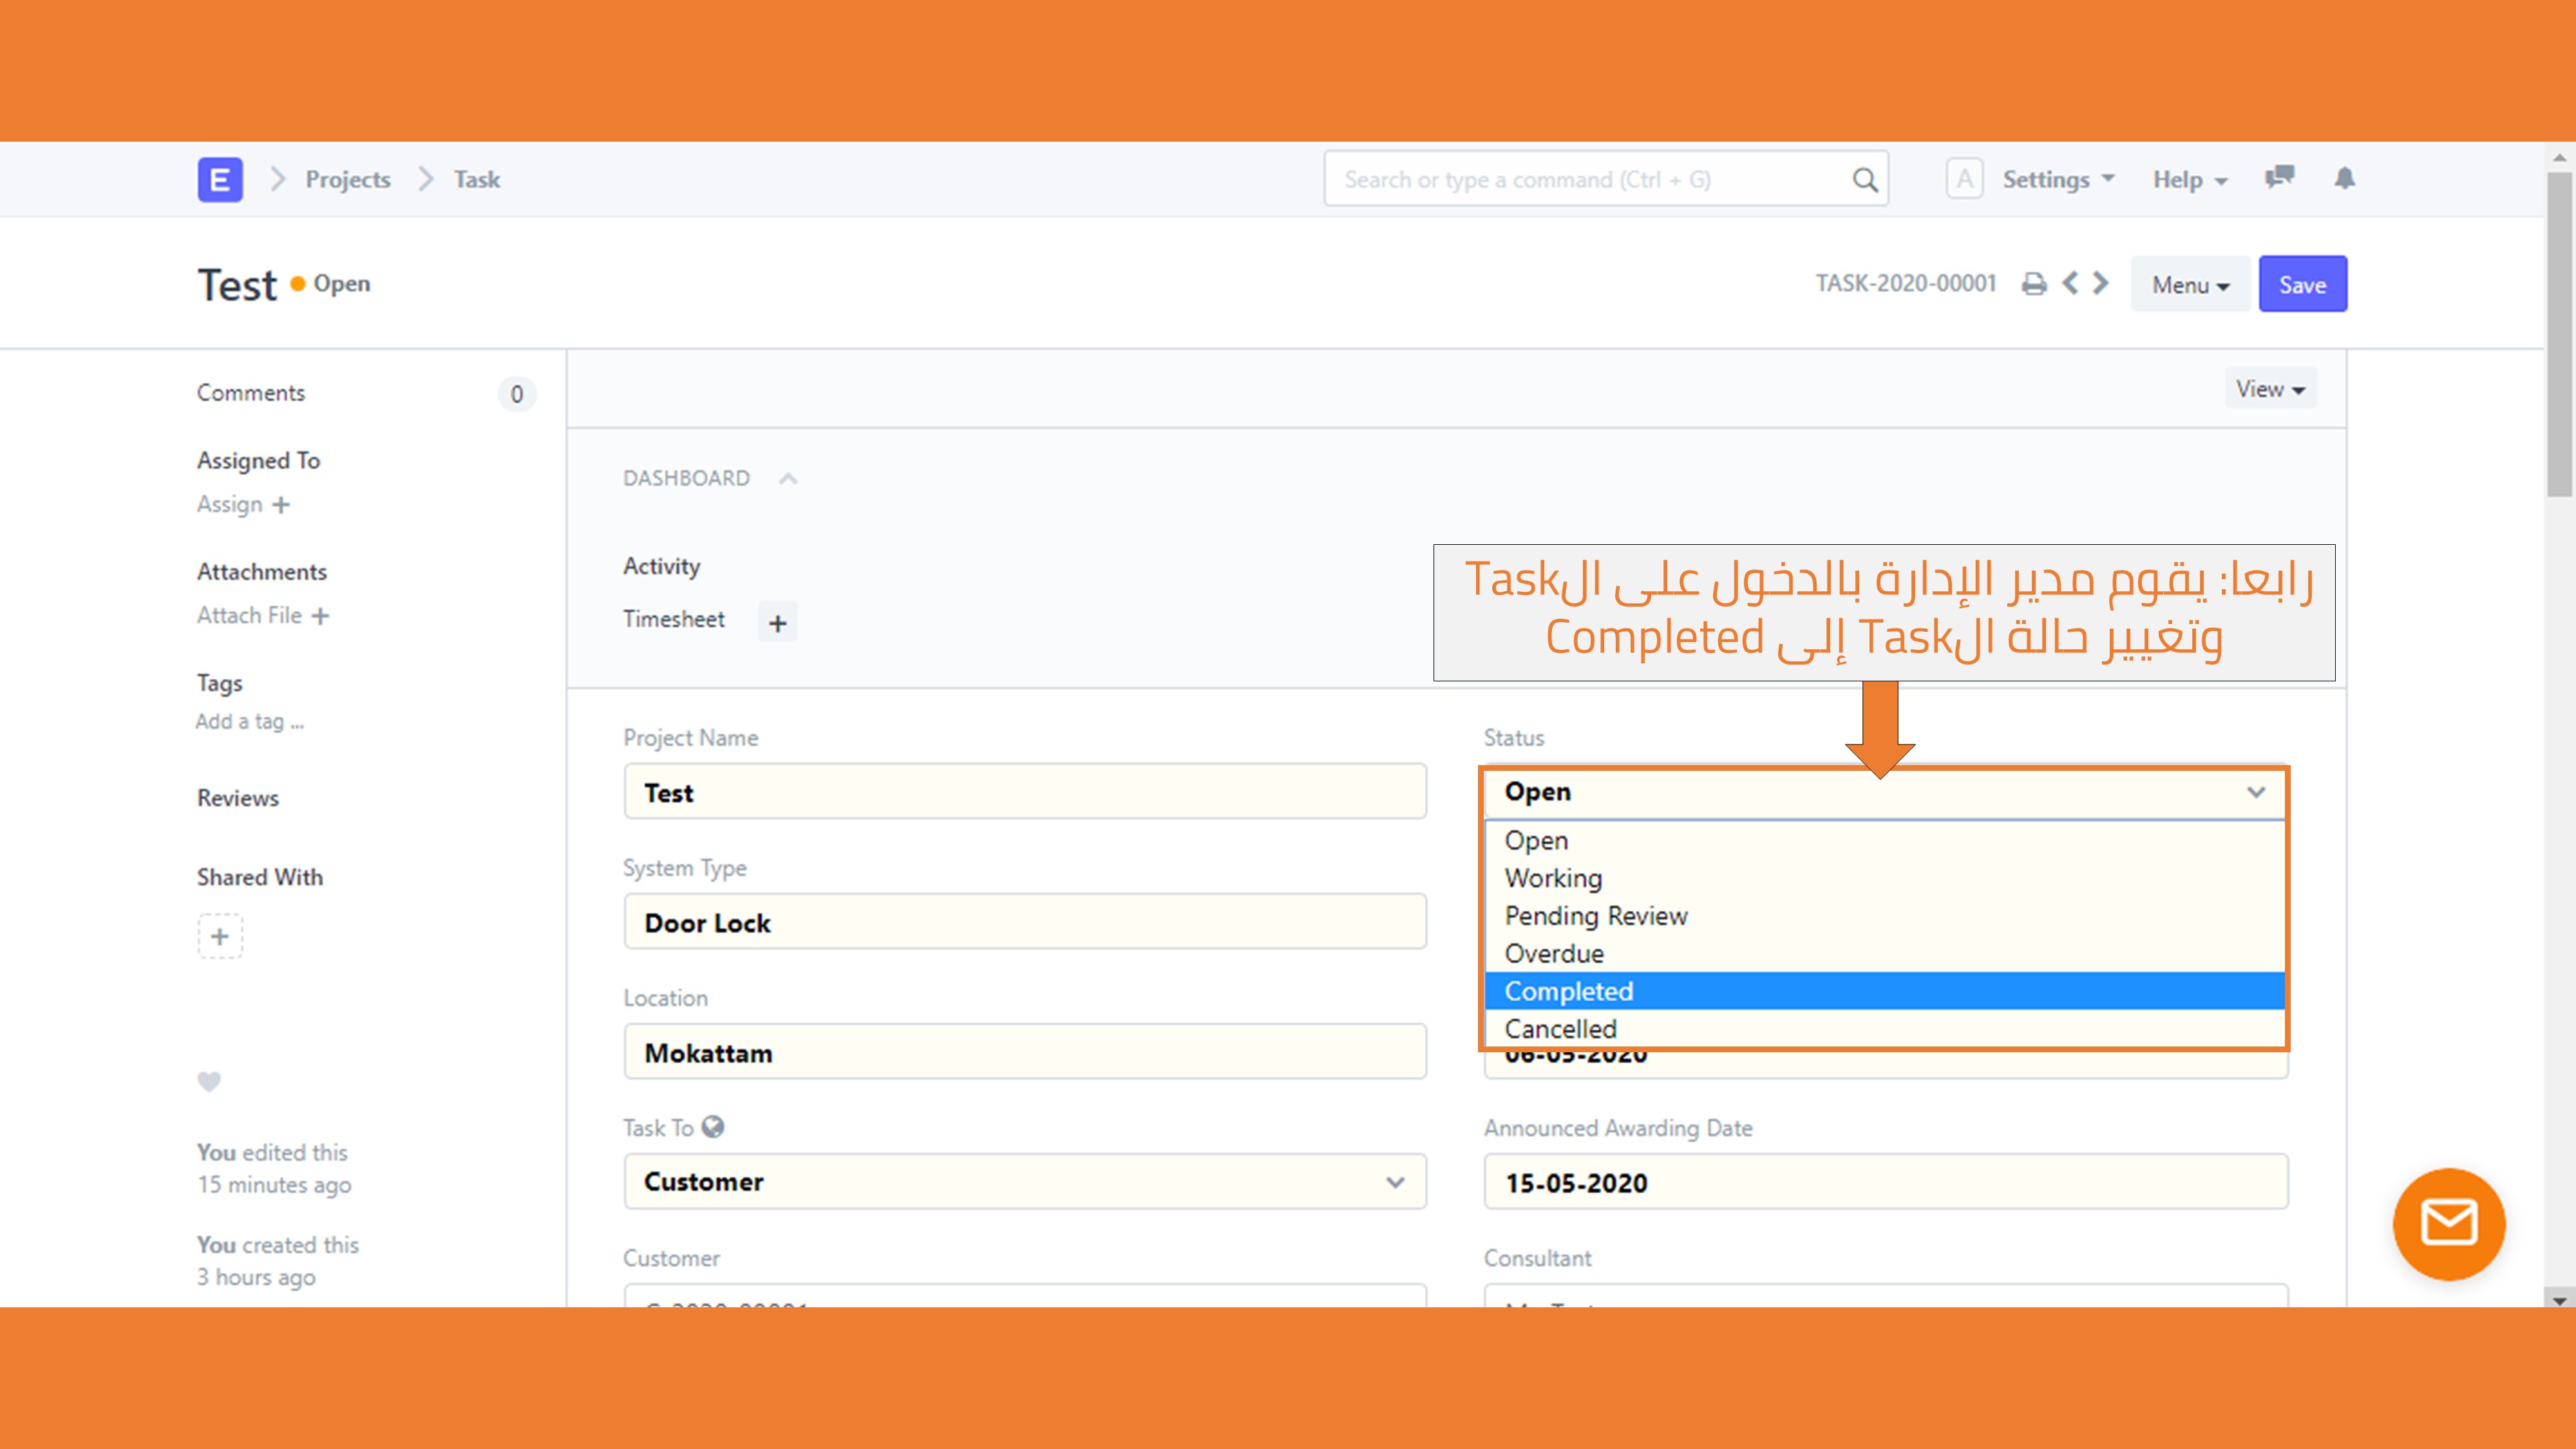The image size is (2576, 1449).
Task: Collapse the Dashboard section chevron
Action: point(788,479)
